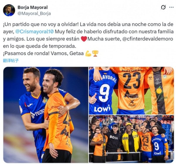The height and width of the screenshot is (164, 176).
Task: Click the trophy emoji
Action: coord(95,53)
